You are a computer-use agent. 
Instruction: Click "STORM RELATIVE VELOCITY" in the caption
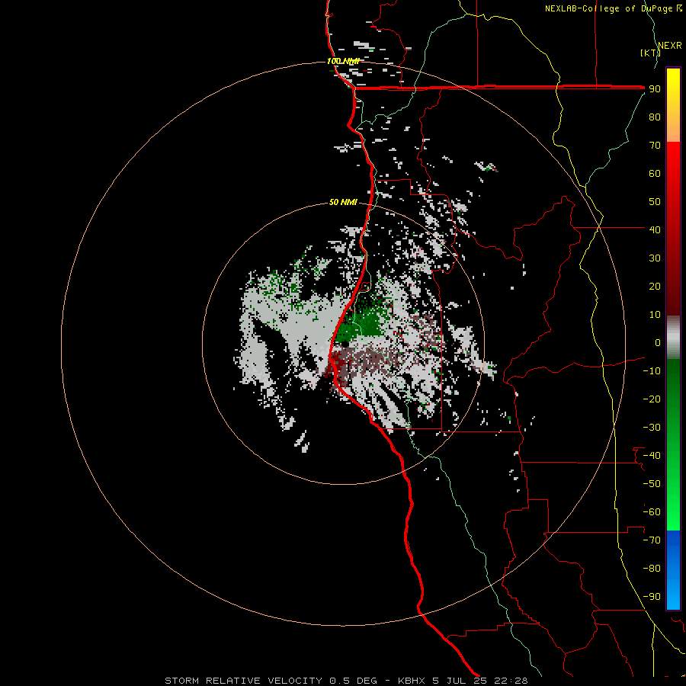point(244,681)
